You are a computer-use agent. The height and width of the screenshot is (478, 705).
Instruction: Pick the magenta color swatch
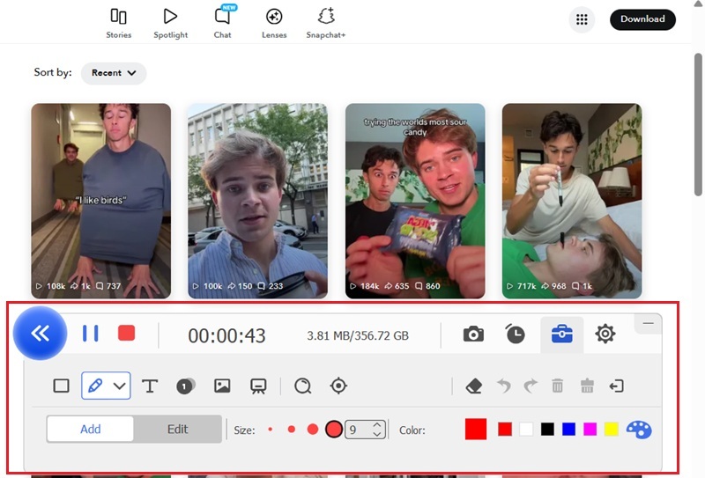pyautogui.click(x=590, y=430)
